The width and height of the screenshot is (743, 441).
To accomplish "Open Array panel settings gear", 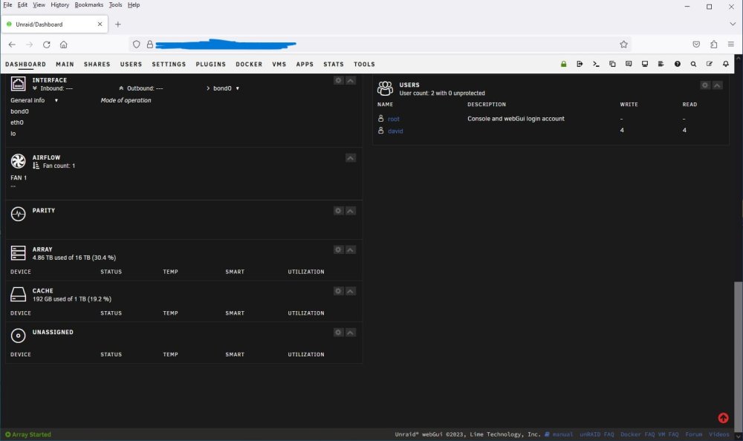I will pyautogui.click(x=338, y=249).
